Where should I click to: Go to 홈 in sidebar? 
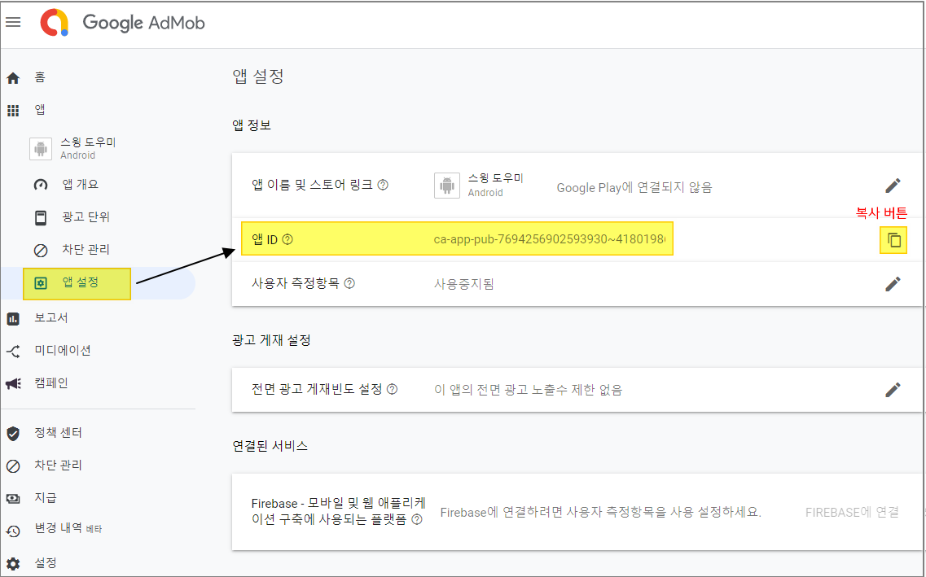[39, 78]
